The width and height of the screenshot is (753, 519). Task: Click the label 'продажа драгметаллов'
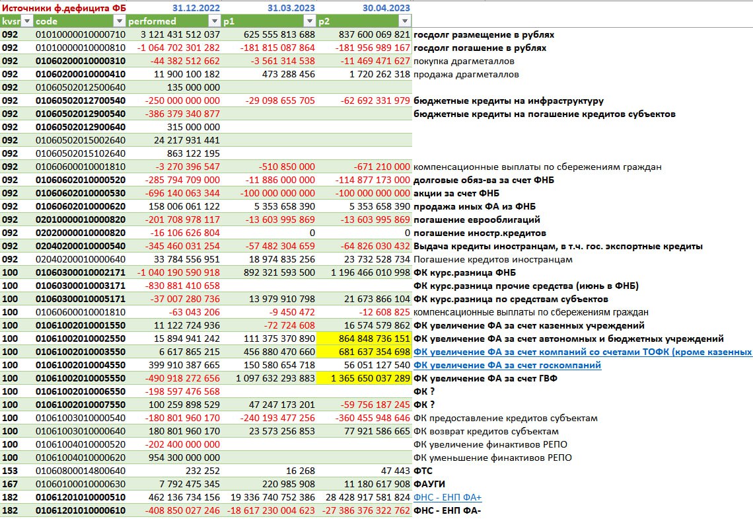pyautogui.click(x=466, y=74)
